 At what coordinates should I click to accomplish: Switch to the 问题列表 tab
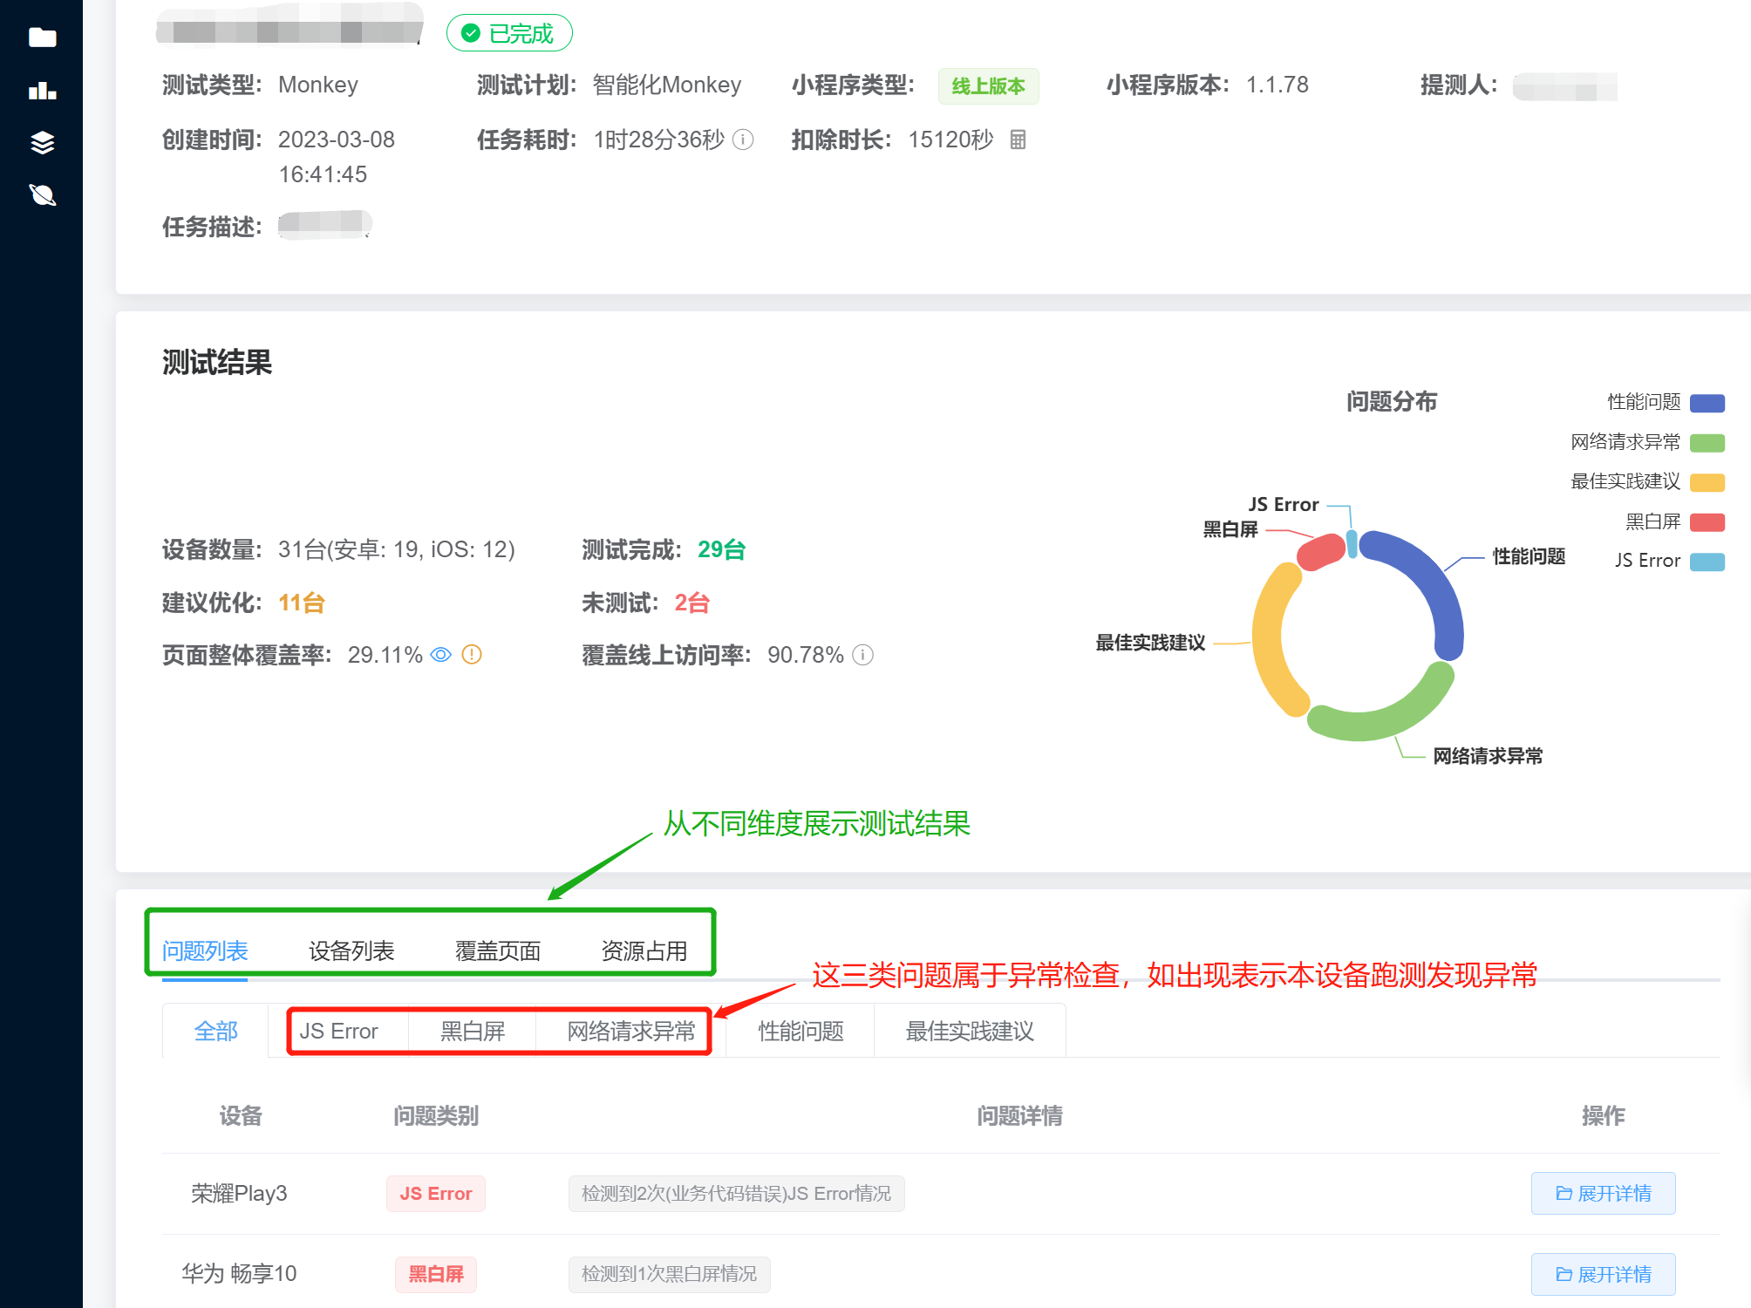point(205,950)
